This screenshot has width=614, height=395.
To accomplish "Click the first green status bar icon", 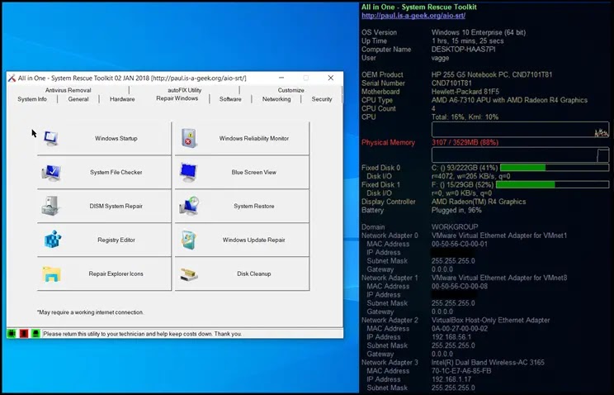I will point(12,333).
